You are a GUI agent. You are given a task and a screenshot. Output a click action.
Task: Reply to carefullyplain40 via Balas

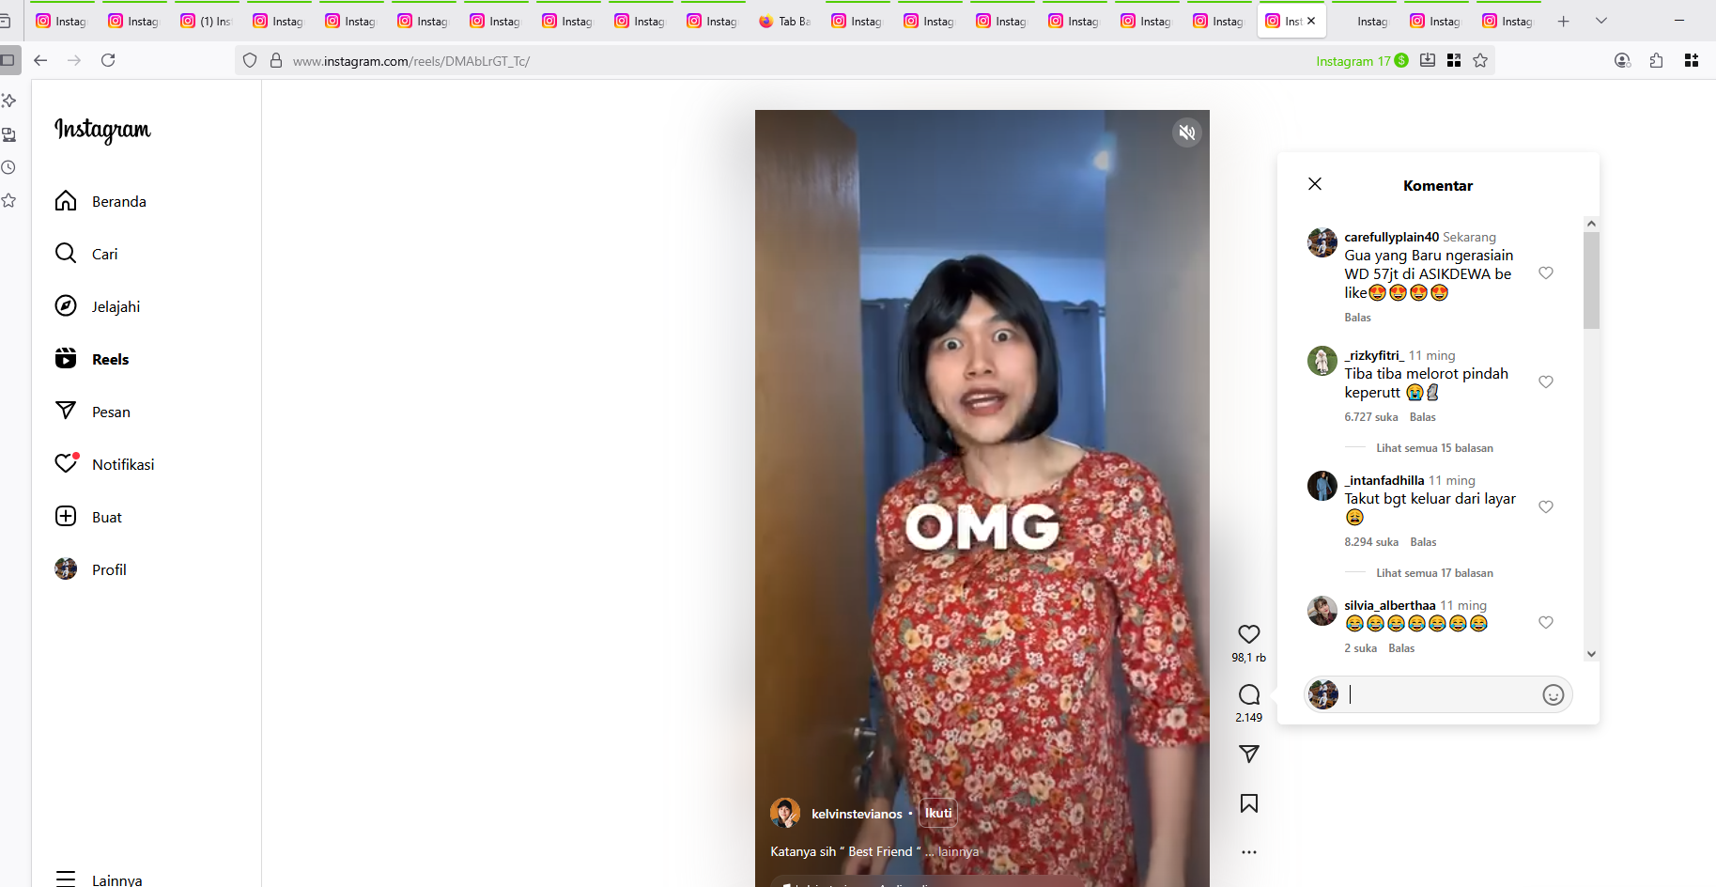click(x=1357, y=318)
